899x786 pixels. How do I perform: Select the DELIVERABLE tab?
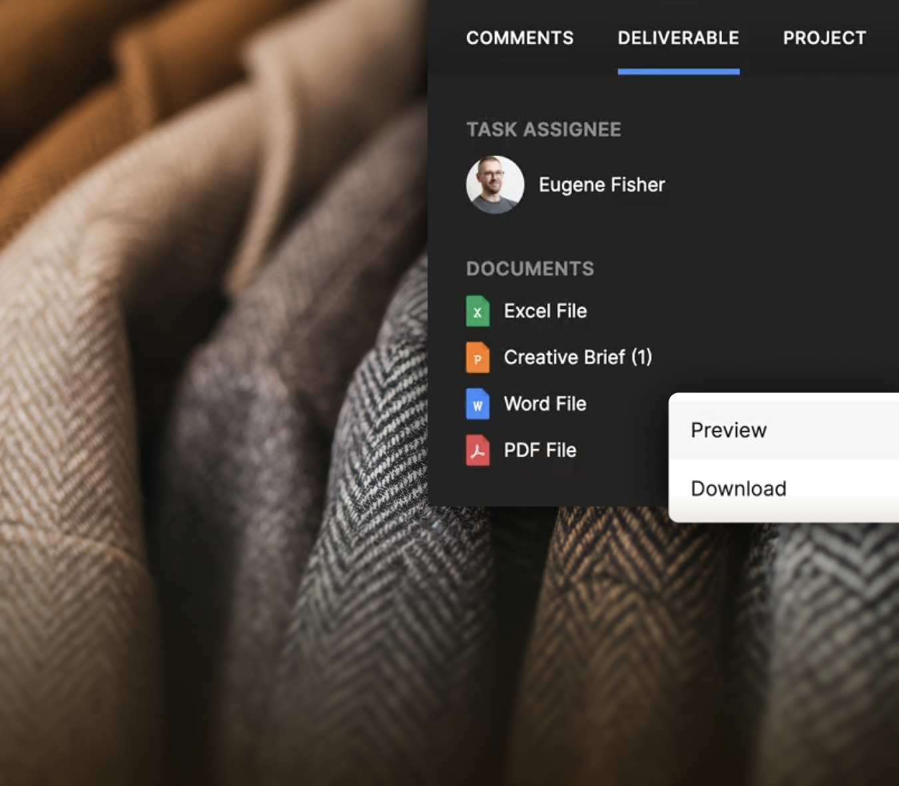[678, 38]
